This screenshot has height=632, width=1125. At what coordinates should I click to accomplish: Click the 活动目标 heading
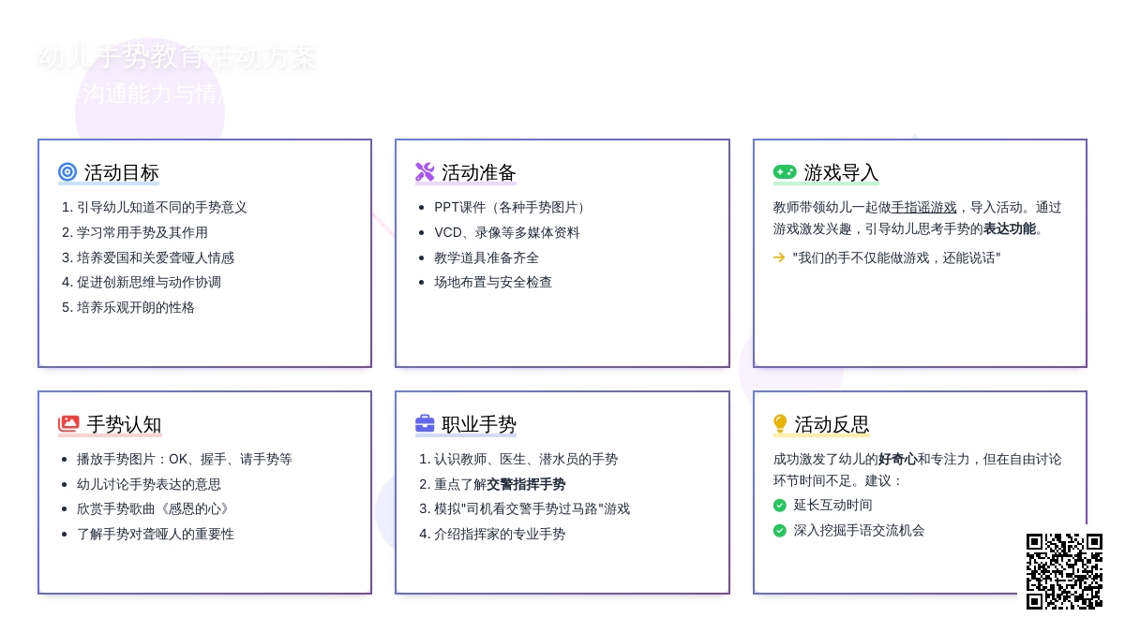[x=122, y=173]
